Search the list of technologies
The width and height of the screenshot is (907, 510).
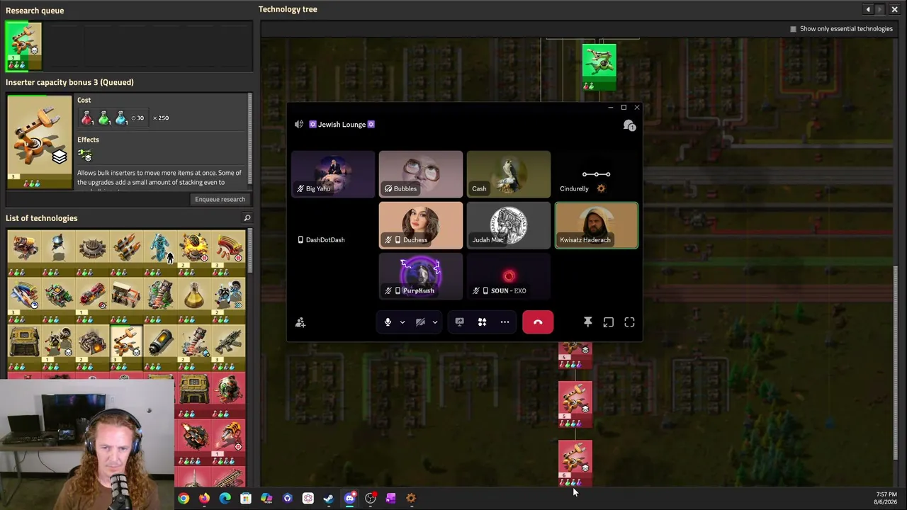[247, 218]
